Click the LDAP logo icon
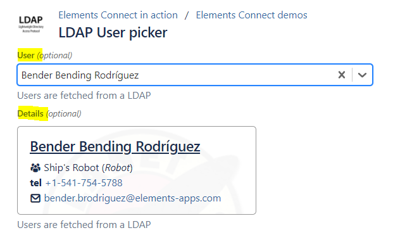This screenshot has height=235, width=393. tap(31, 24)
